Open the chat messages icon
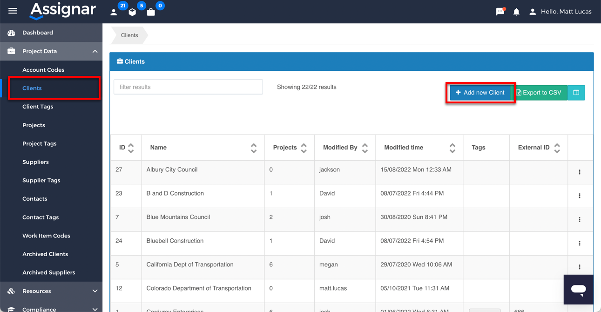601x312 pixels. [x=500, y=12]
